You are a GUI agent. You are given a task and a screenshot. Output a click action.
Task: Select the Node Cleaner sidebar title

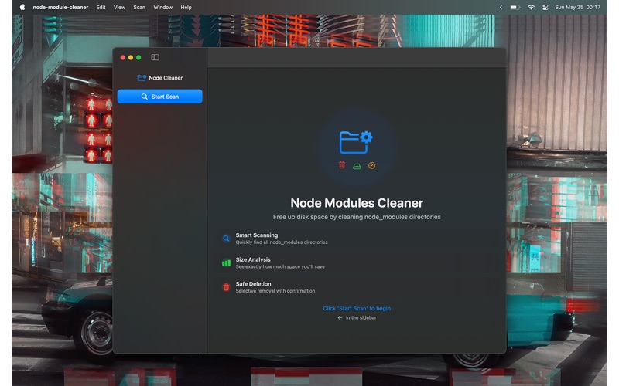pyautogui.click(x=166, y=78)
